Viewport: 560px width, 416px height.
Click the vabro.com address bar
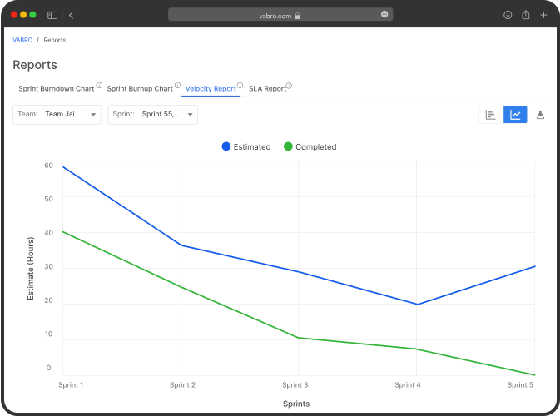280,15
